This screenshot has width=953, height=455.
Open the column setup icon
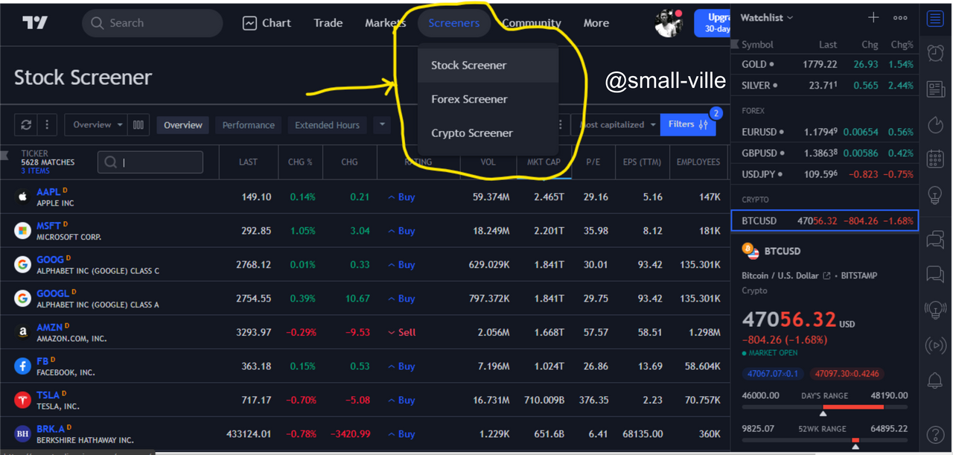[x=138, y=125]
